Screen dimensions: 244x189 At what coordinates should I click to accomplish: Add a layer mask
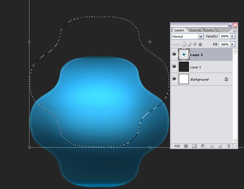[x=194, y=146]
